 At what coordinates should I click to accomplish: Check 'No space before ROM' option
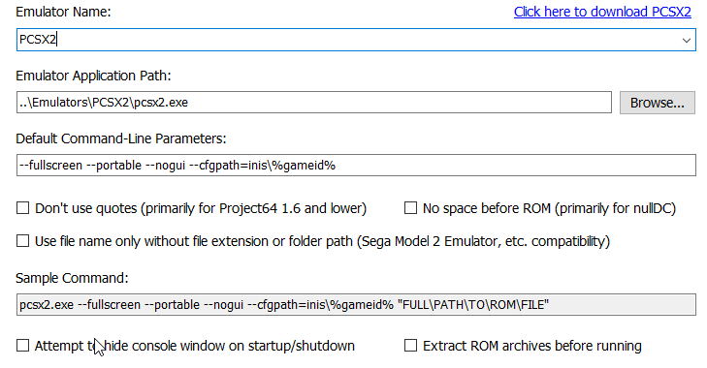pyautogui.click(x=410, y=208)
